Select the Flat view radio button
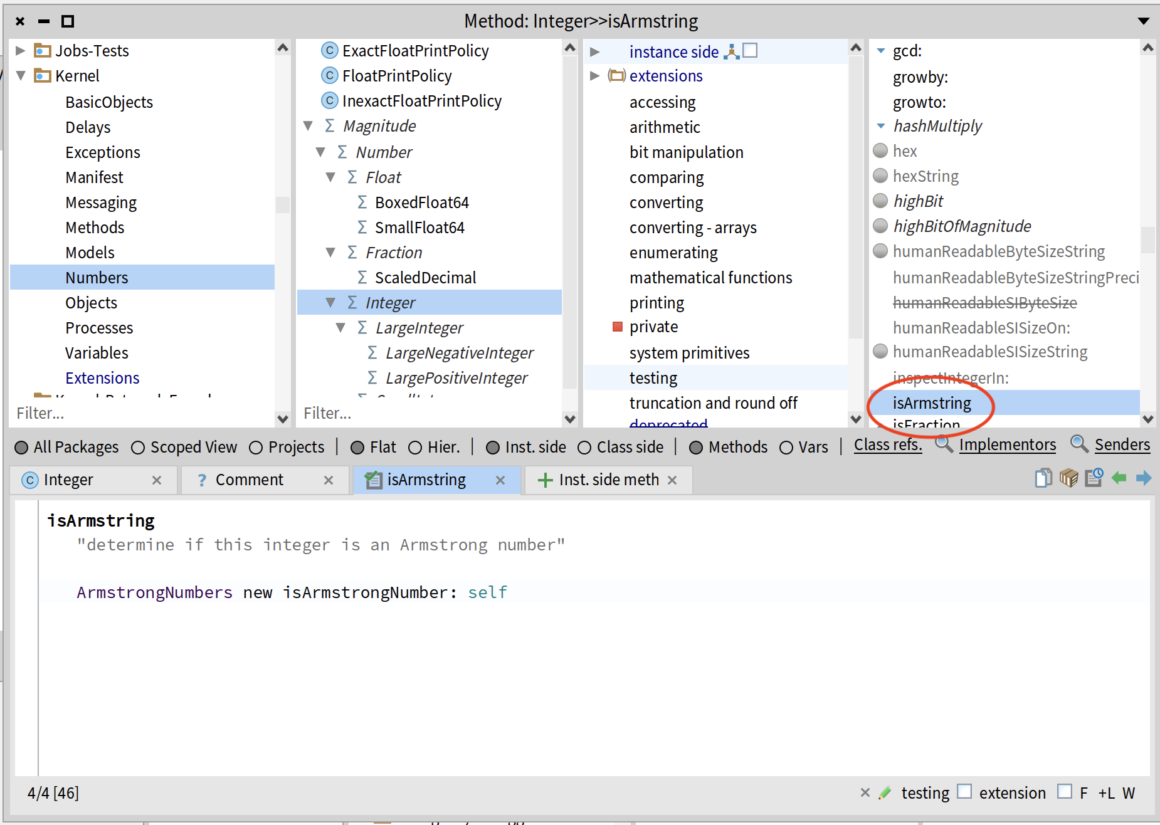Viewport: 1160px width, 825px height. click(357, 447)
